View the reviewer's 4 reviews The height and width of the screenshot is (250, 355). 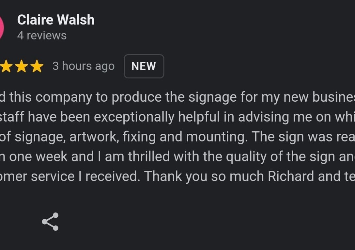(42, 35)
